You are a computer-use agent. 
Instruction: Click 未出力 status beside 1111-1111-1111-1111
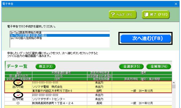coord(99,82)
